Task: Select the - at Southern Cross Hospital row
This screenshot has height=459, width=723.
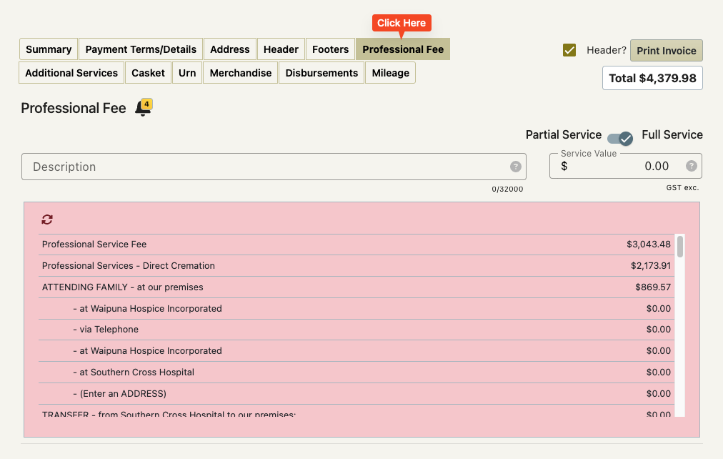Action: (x=356, y=372)
